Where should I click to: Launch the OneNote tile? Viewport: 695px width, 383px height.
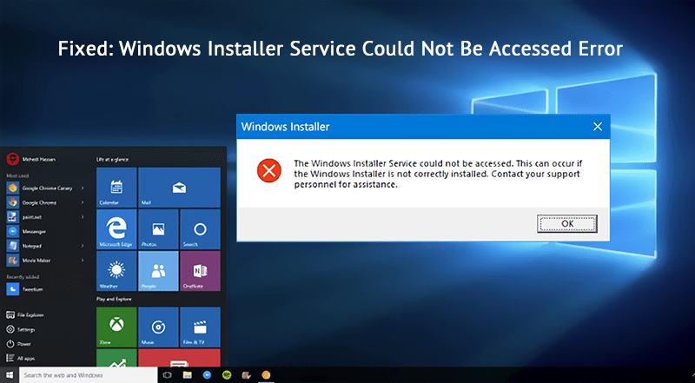(200, 271)
